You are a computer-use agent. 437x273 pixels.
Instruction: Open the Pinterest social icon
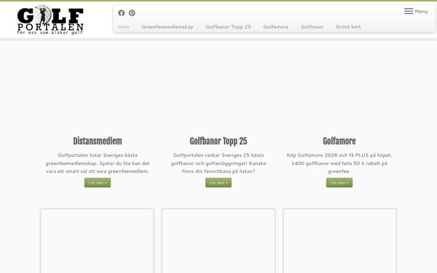tap(132, 13)
